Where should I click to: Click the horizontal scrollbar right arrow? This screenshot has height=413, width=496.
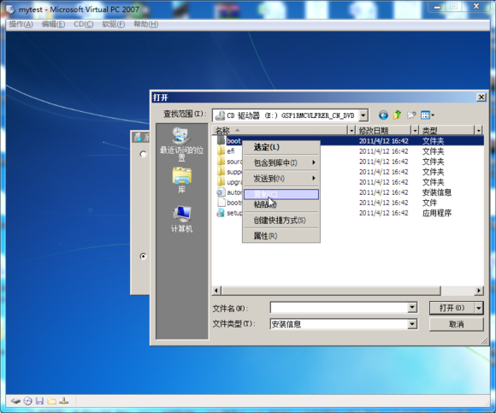point(479,291)
